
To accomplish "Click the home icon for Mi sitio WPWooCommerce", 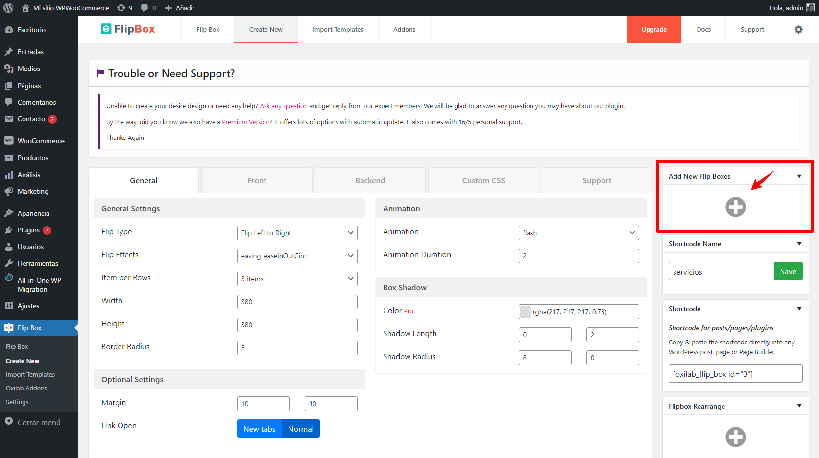I will 25,8.
